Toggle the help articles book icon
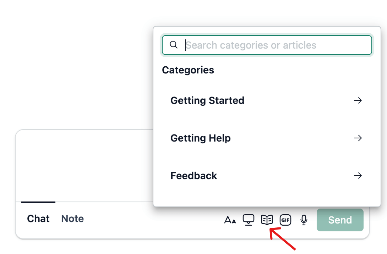The height and width of the screenshot is (254, 387). click(267, 220)
